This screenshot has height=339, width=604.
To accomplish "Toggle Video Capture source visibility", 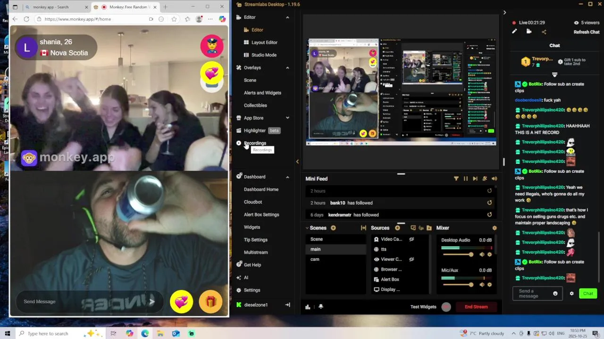I will coord(411,240).
